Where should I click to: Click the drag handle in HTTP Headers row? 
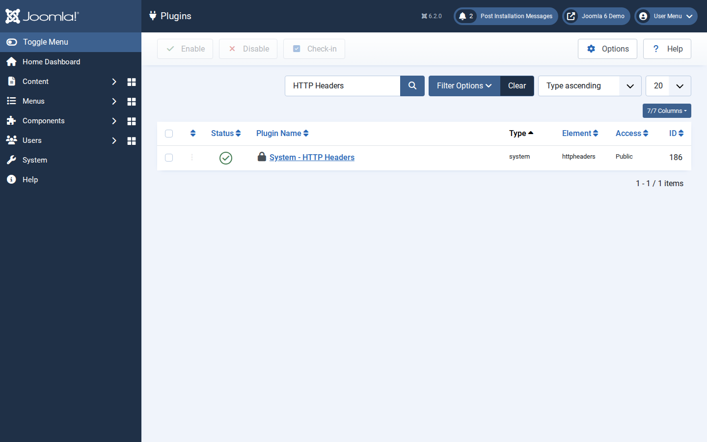(x=192, y=157)
